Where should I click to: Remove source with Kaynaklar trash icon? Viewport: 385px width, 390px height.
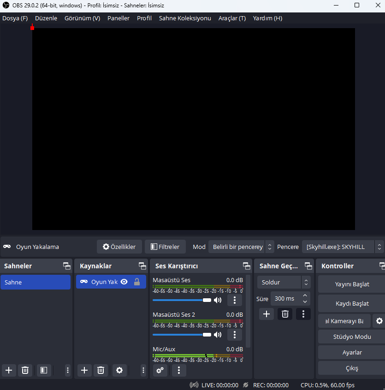(101, 370)
